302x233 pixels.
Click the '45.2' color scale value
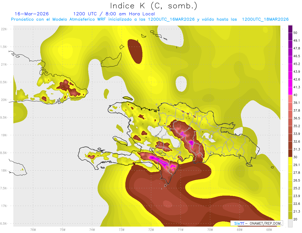point(297,64)
